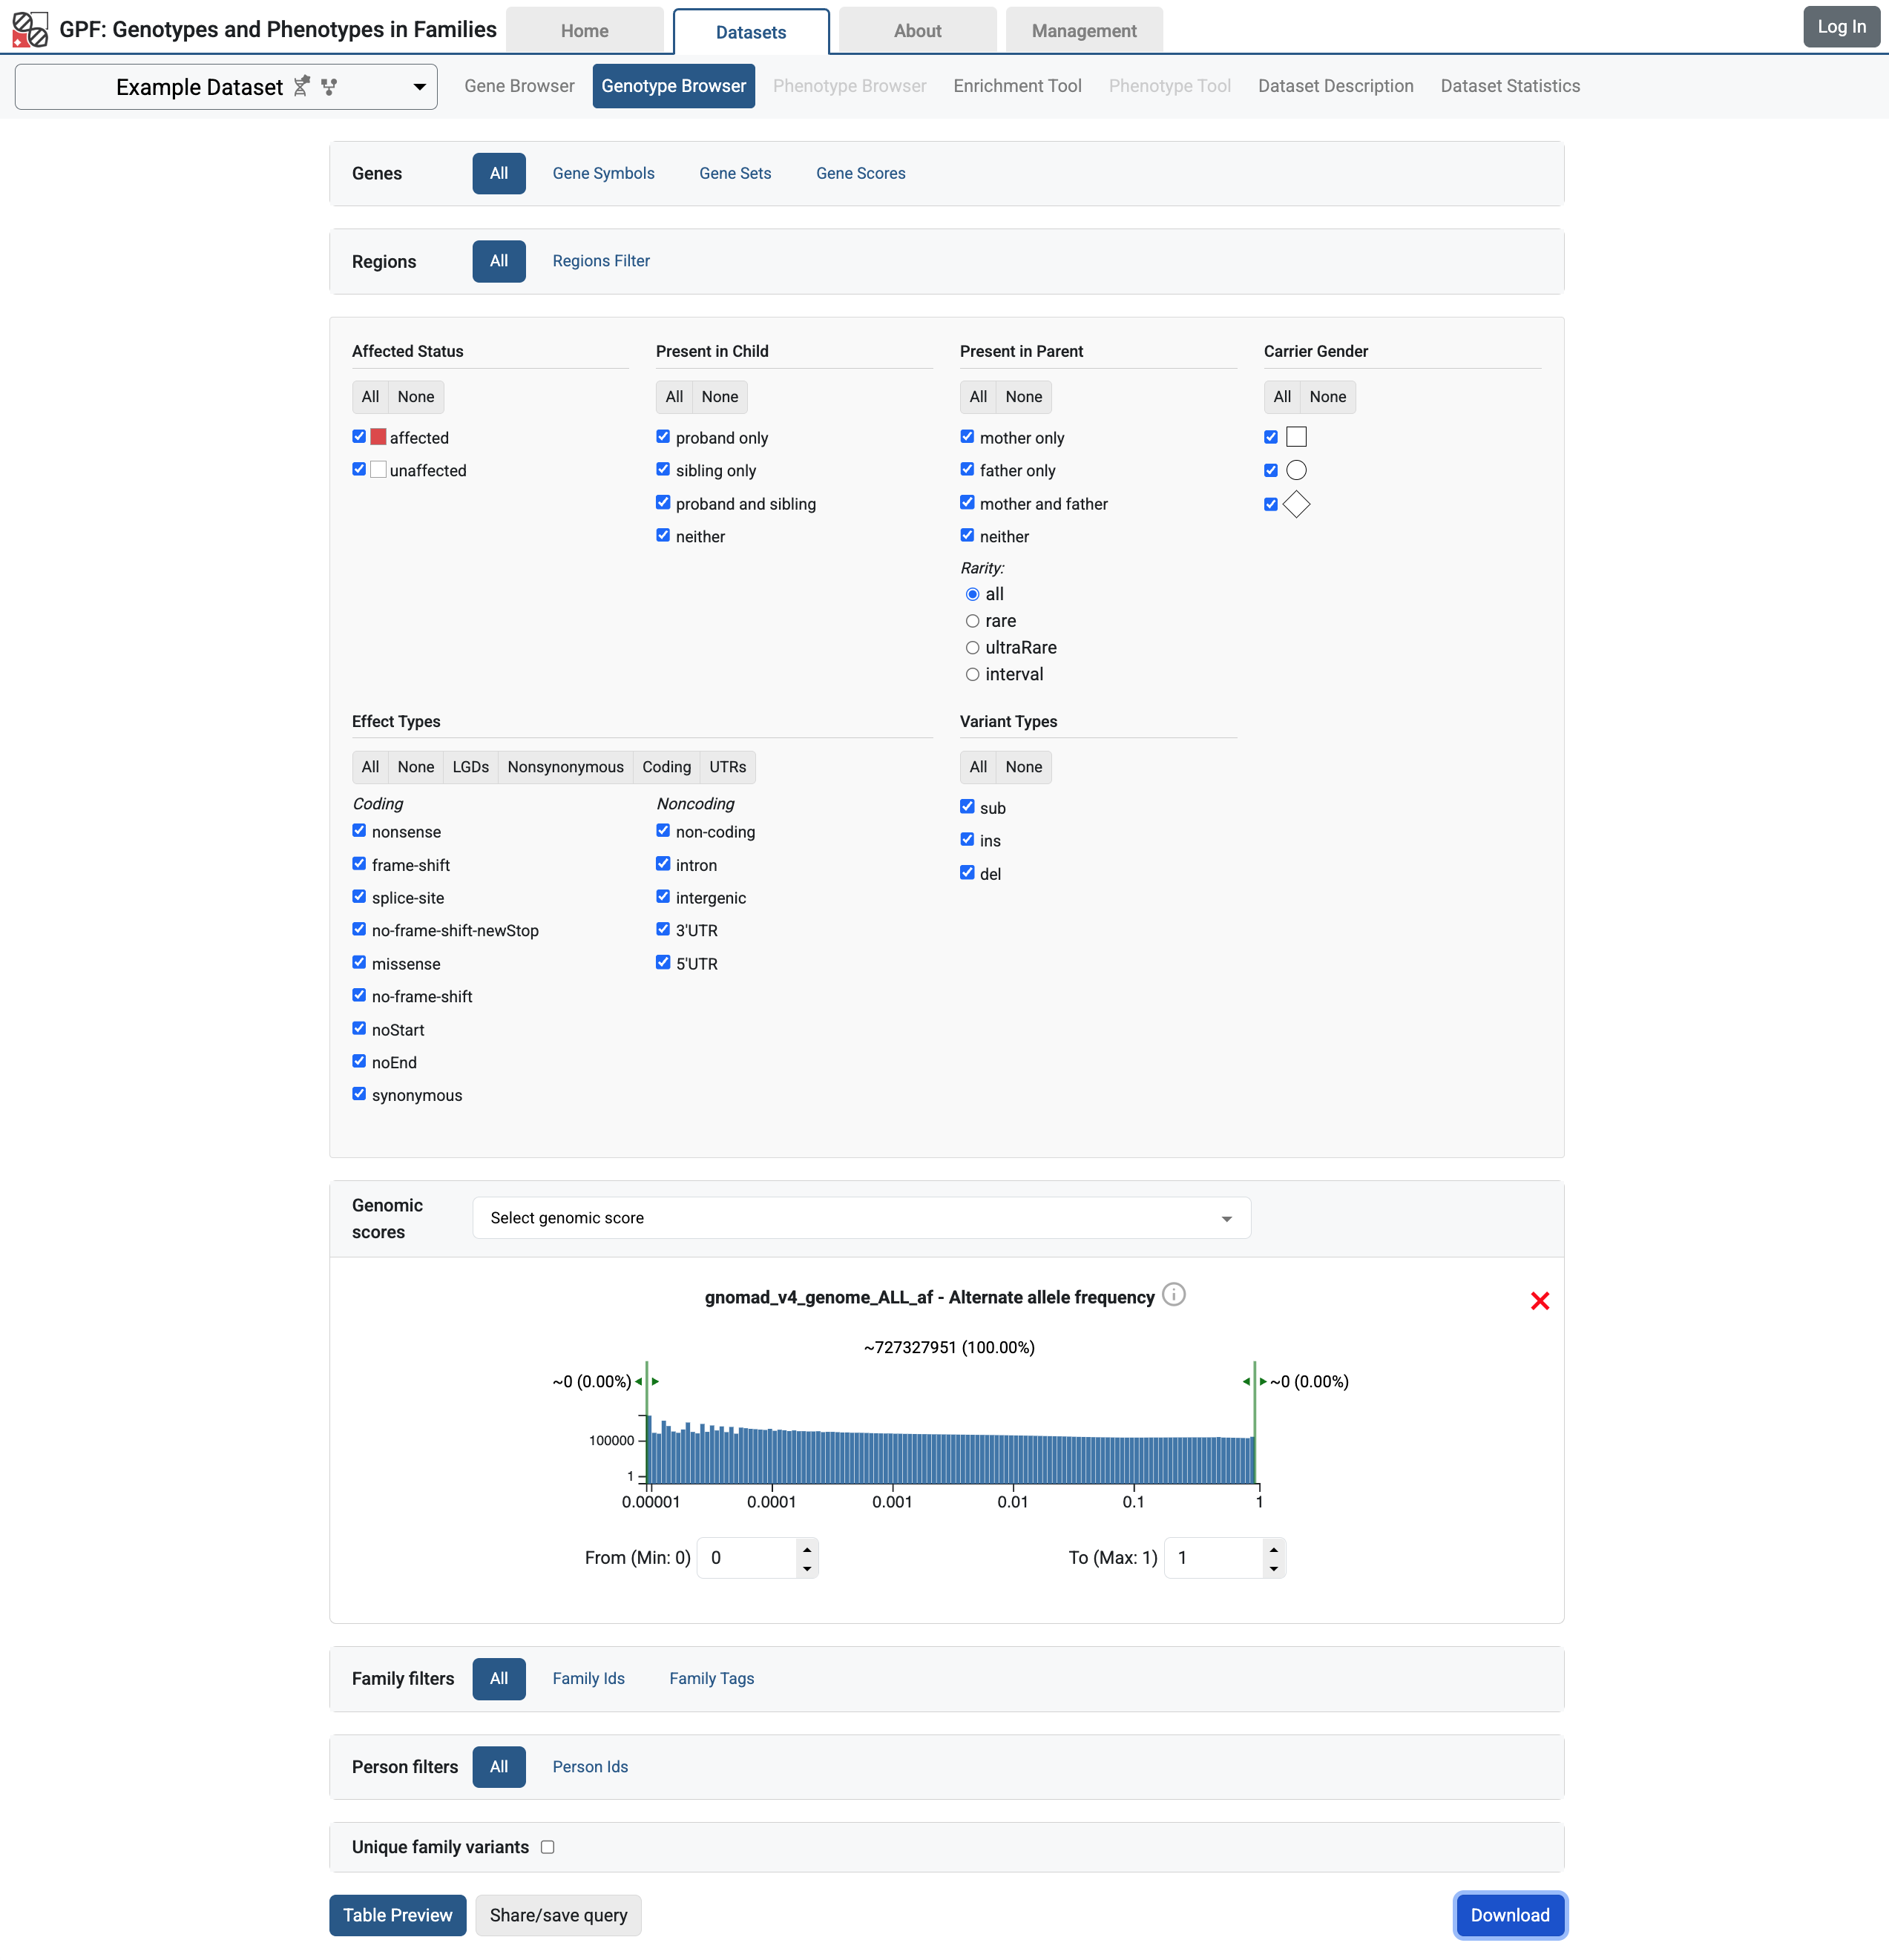Viewport: 1889px width, 1960px height.
Task: Remove the gnomad_v4_genome_ALL_af score with the red X
Action: pyautogui.click(x=1539, y=1301)
